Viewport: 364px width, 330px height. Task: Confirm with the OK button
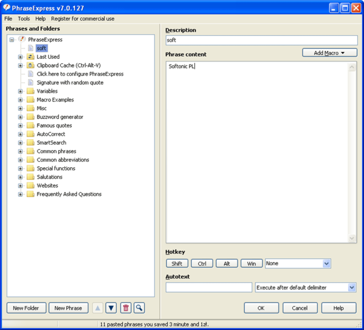[261, 308]
